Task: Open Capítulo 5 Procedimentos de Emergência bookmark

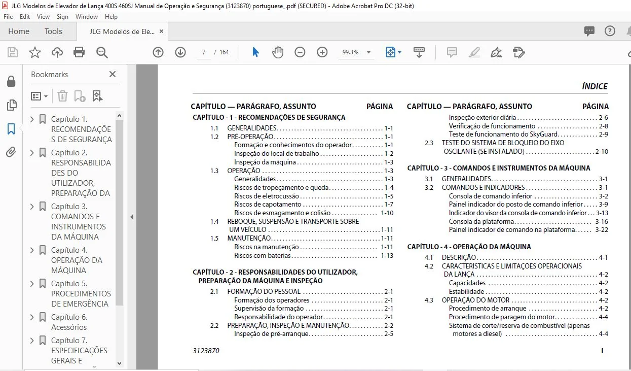Action: pyautogui.click(x=81, y=294)
